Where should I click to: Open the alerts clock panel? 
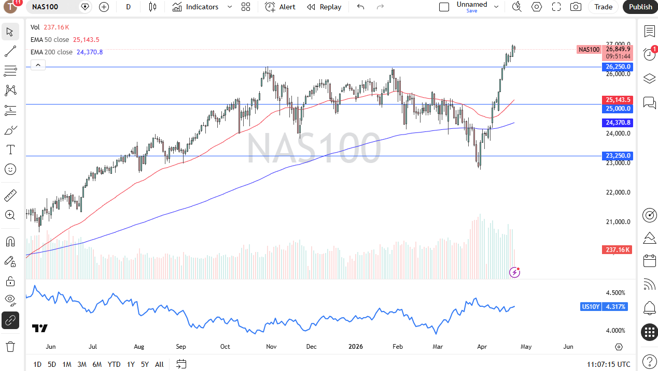tap(649, 54)
